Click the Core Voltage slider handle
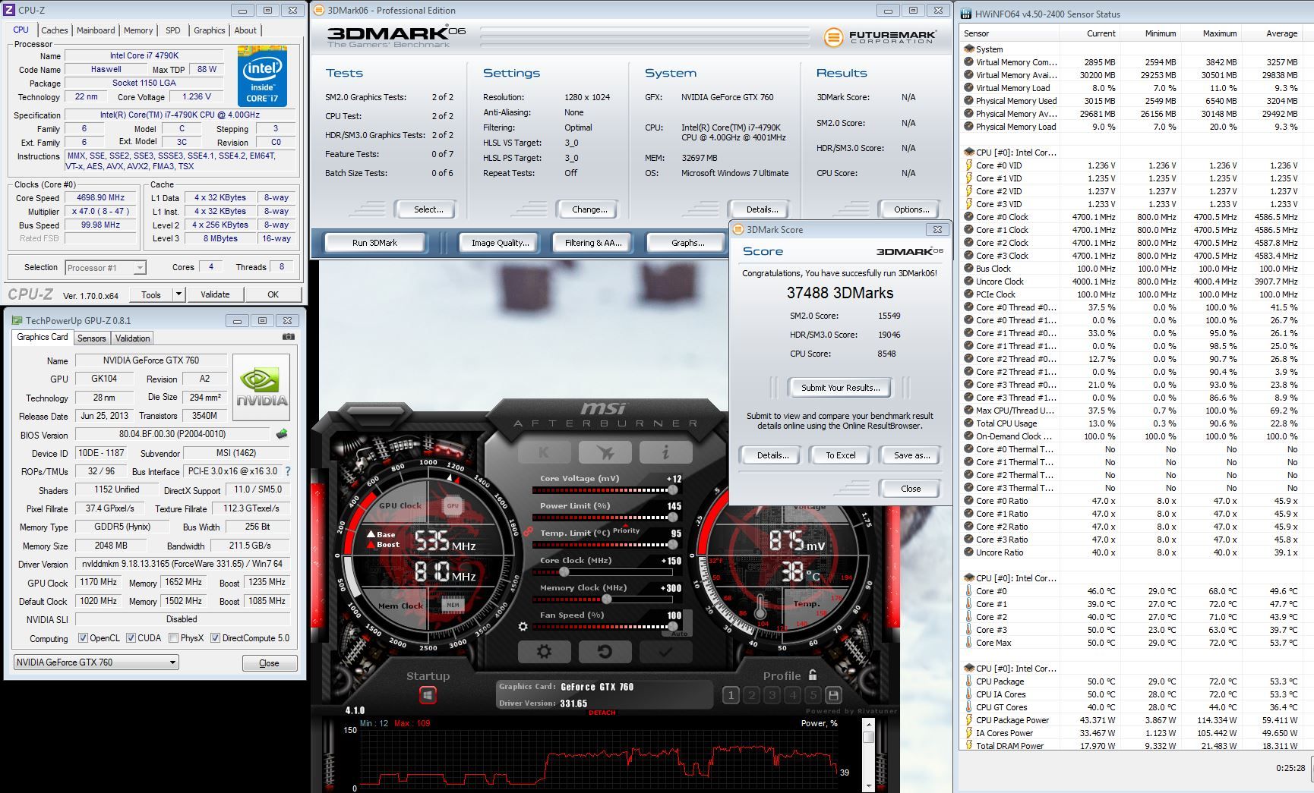Image resolution: width=1314 pixels, height=793 pixels. (672, 490)
